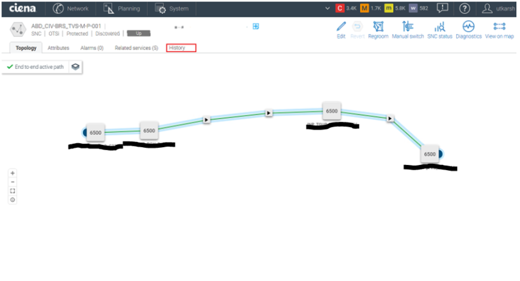Launch the Regroom action

[378, 30]
